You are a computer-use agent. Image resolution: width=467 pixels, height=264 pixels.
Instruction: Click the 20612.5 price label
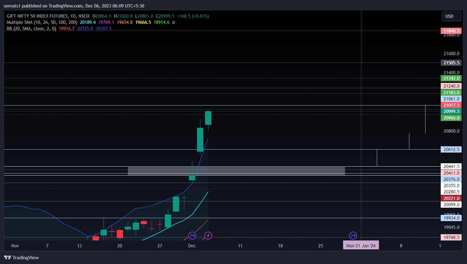point(451,150)
